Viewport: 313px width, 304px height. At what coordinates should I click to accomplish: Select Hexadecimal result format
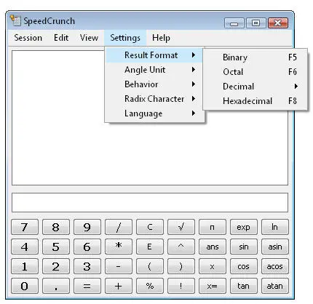(255, 101)
